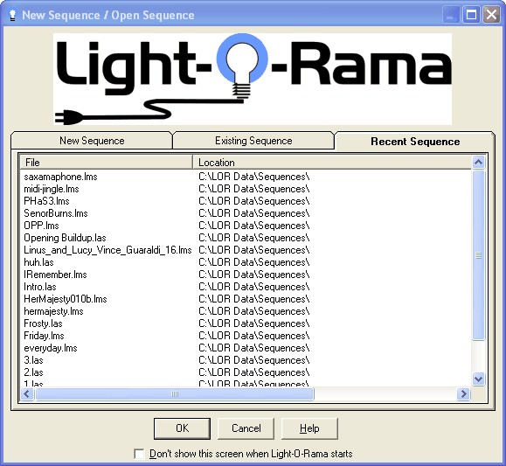Click the horizontal scrollbar thumb
Image resolution: width=506 pixels, height=466 pixels.
175,394
